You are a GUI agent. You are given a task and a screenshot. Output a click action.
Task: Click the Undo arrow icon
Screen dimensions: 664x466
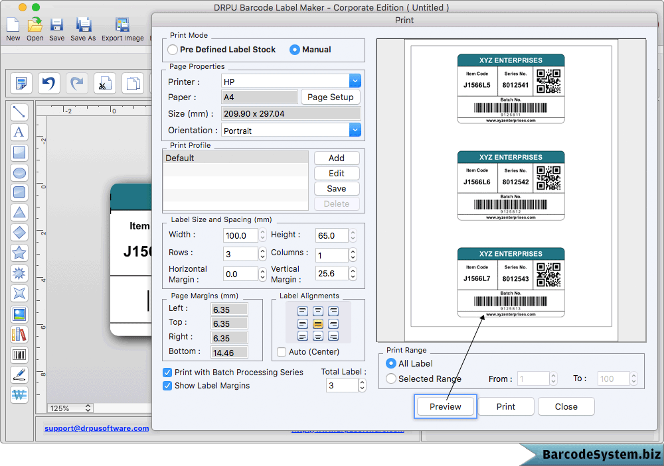[x=48, y=84]
